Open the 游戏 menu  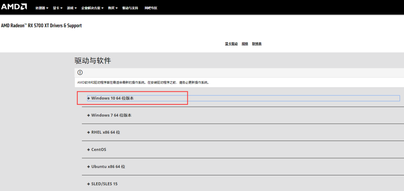point(72,8)
